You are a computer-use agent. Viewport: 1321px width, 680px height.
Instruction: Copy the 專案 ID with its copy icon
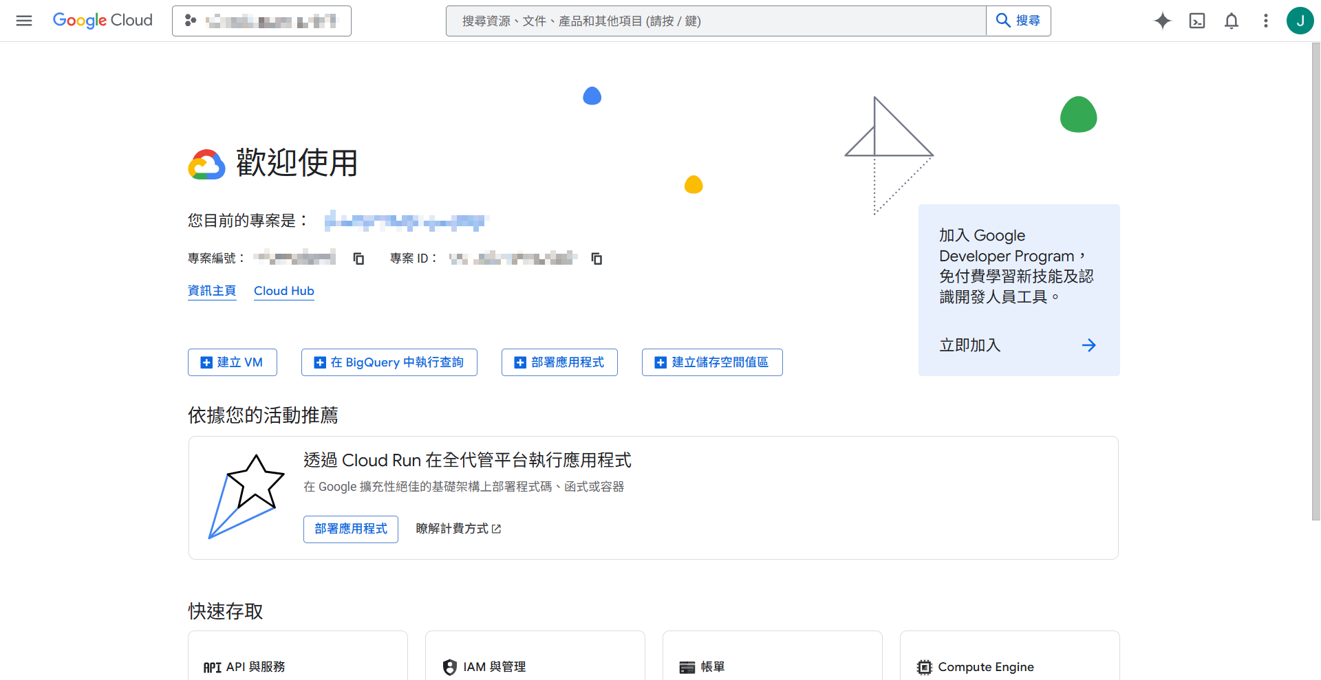pos(597,259)
